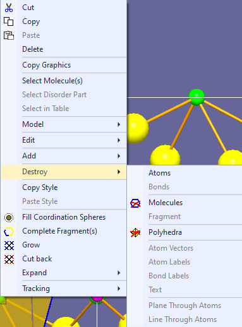The height and width of the screenshot is (327, 242).
Task: Click the Atom Vectors submenu entry
Action: [x=185, y=248]
